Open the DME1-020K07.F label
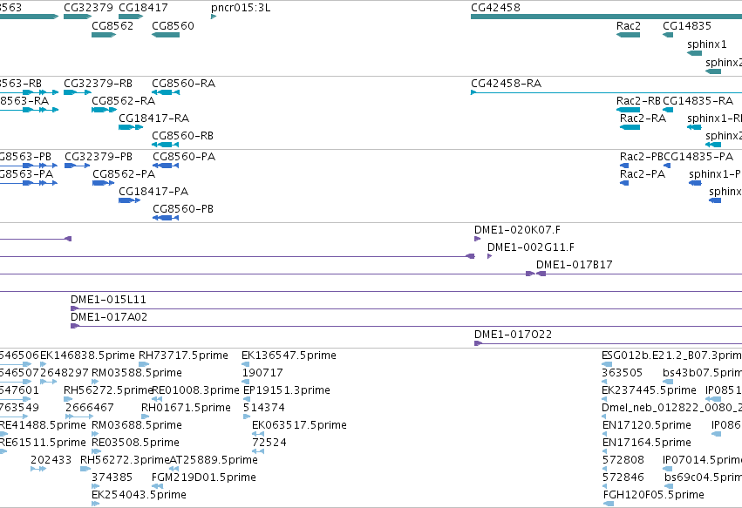Screen dimensions: 742x508 517,230
